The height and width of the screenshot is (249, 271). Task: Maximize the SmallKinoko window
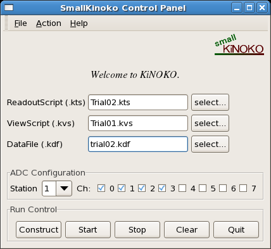tap(249, 8)
